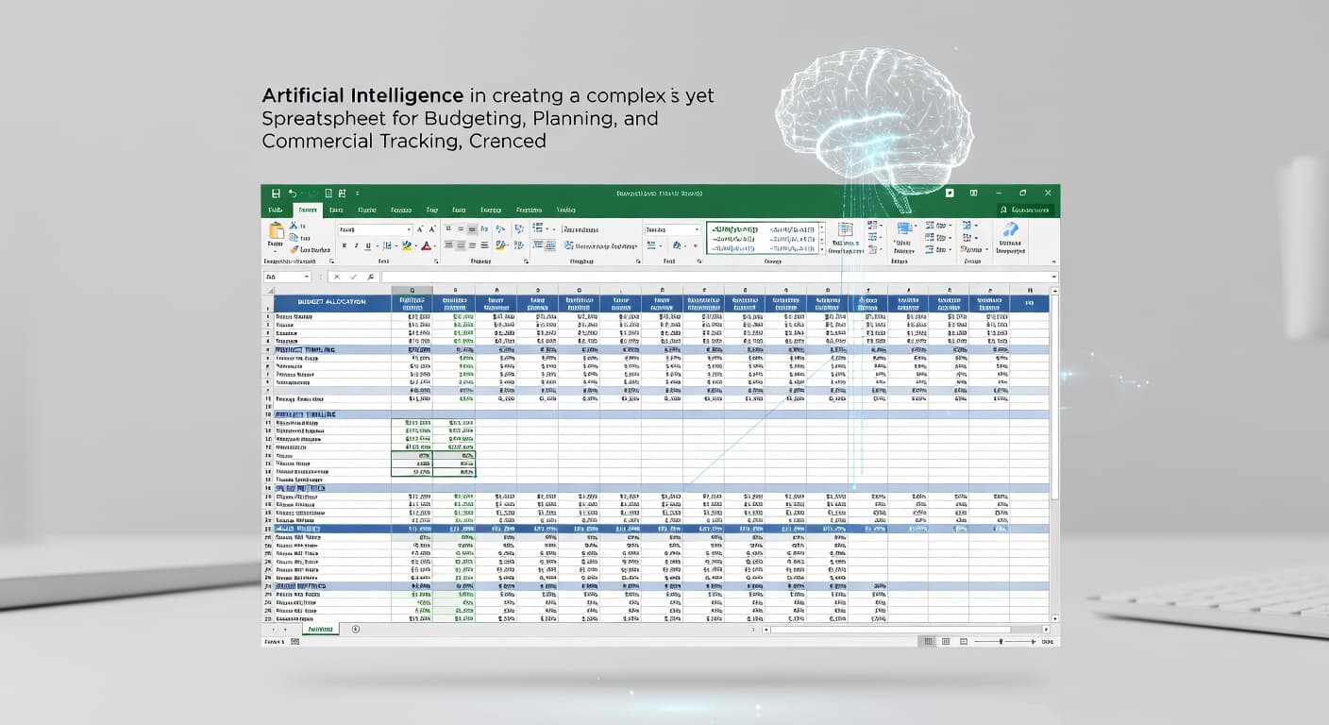Expand the number format dropdown
Image resolution: width=1329 pixels, height=725 pixels.
pyautogui.click(x=698, y=229)
